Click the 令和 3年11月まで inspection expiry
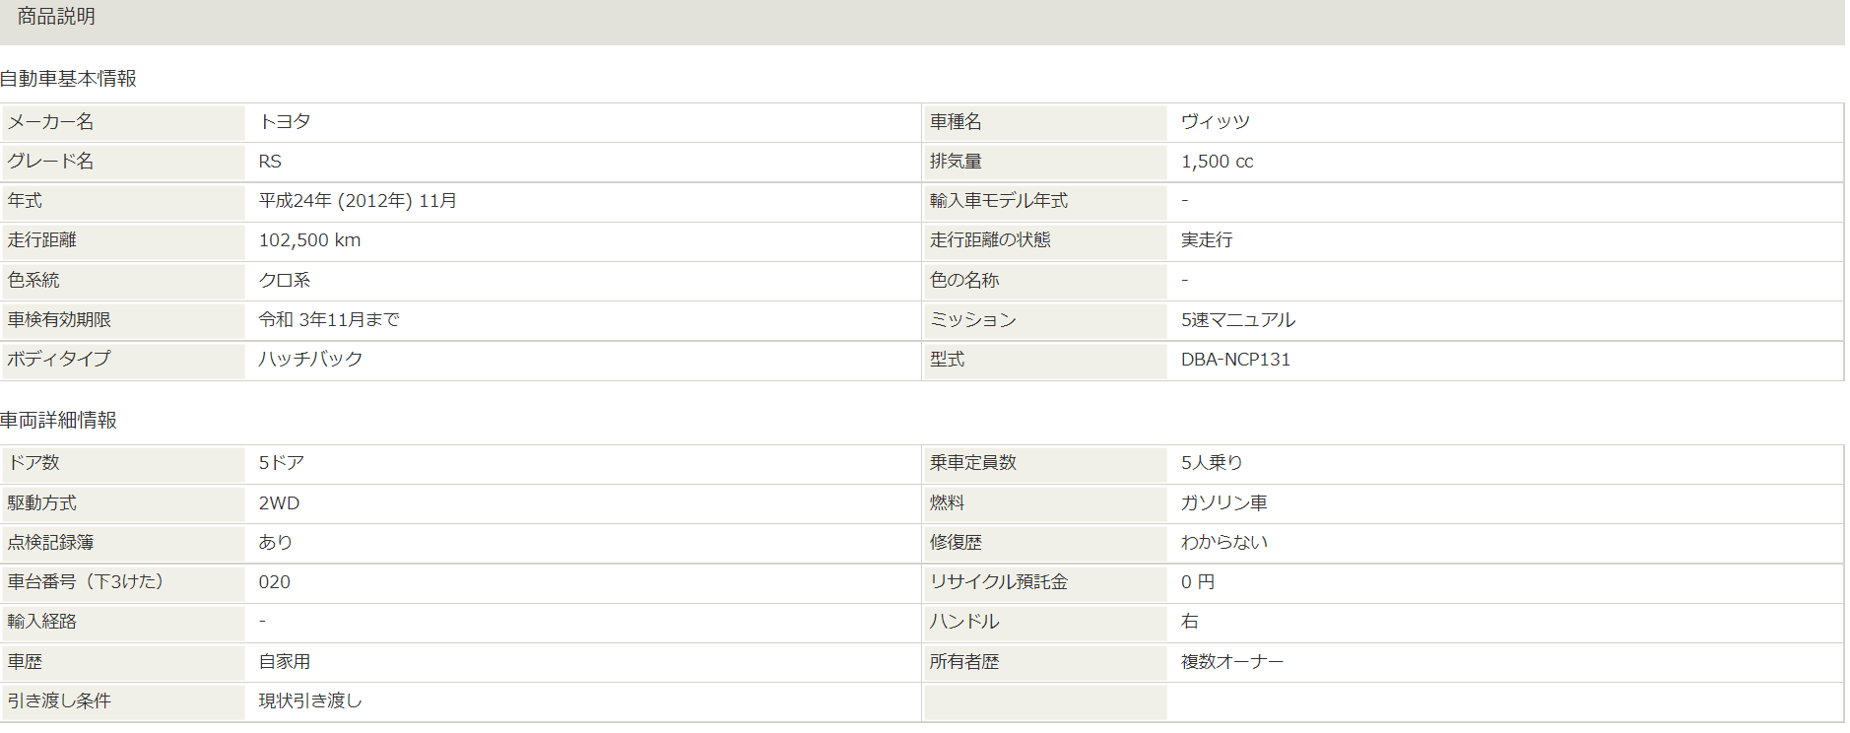 pyautogui.click(x=329, y=320)
